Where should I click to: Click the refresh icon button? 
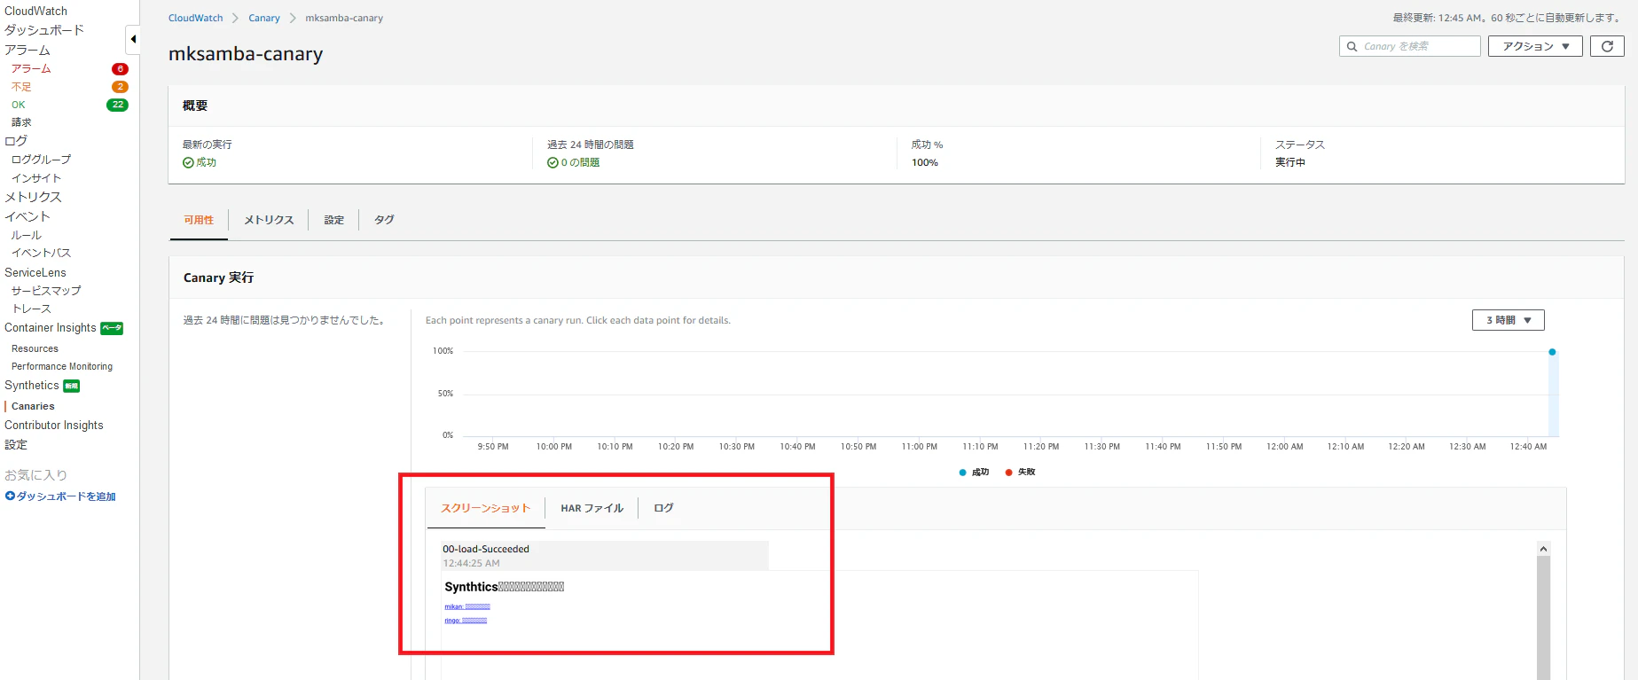(1607, 46)
